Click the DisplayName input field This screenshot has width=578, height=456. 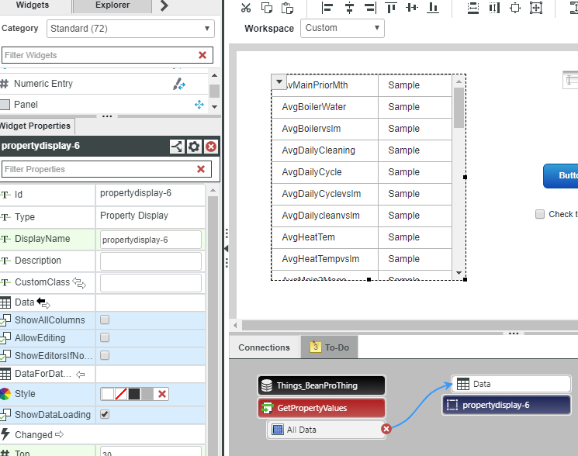(x=151, y=240)
